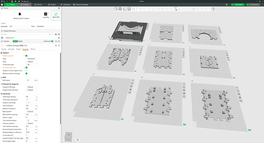This screenshot has height=143, width=264.
Task: Select the Measure ruler tool
Action: pos(207,9)
